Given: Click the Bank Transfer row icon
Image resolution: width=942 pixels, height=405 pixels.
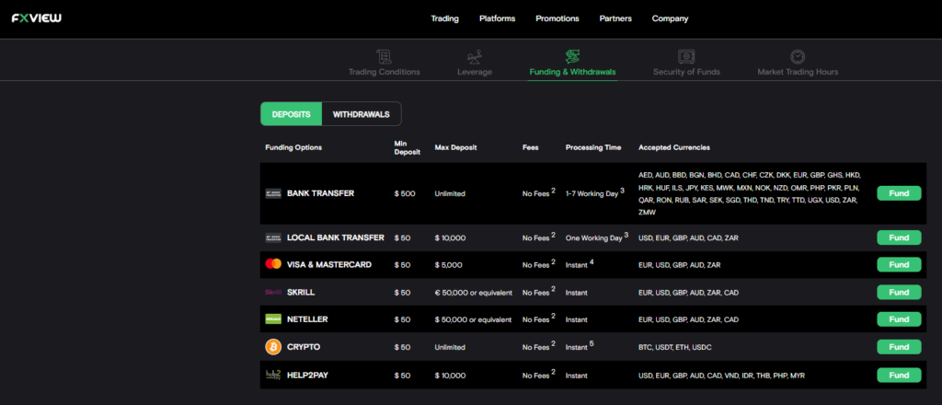Looking at the screenshot, I should (x=273, y=193).
